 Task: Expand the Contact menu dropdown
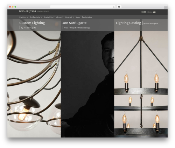tap(70, 17)
